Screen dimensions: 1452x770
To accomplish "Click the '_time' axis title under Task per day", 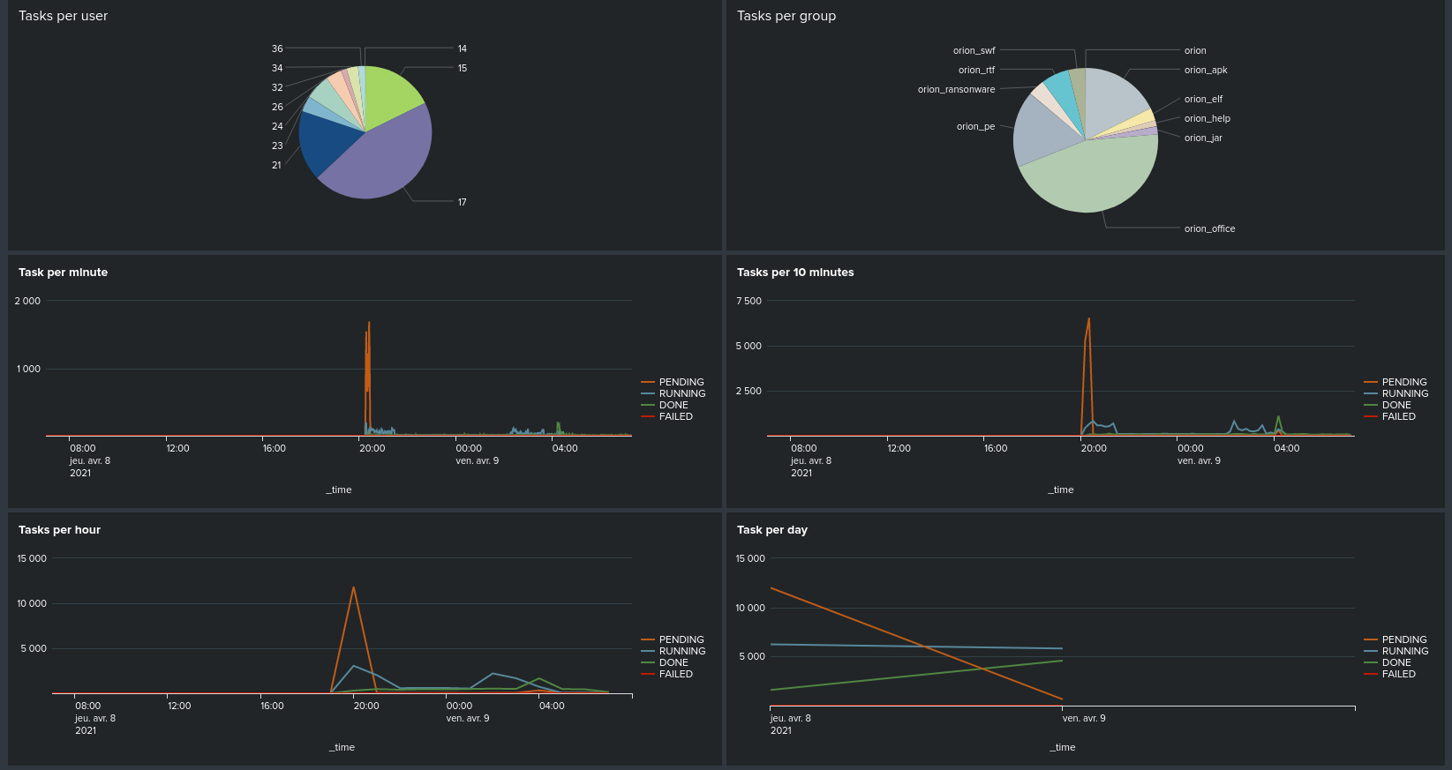I will (x=1063, y=747).
